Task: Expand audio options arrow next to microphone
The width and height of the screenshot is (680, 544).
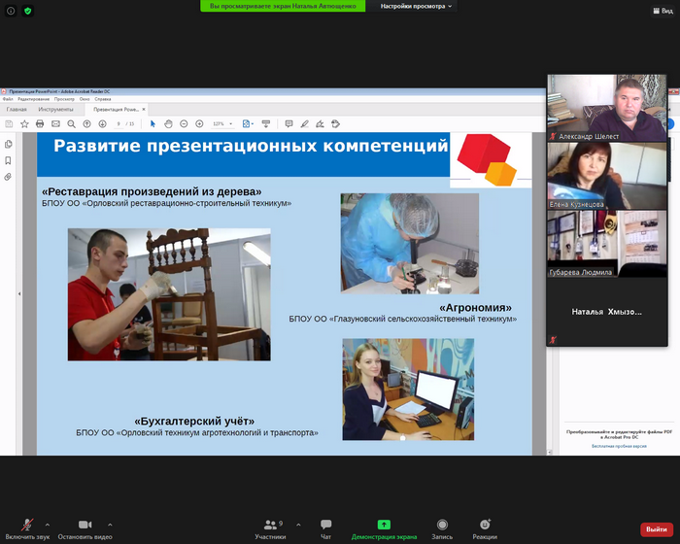Action: click(x=48, y=524)
